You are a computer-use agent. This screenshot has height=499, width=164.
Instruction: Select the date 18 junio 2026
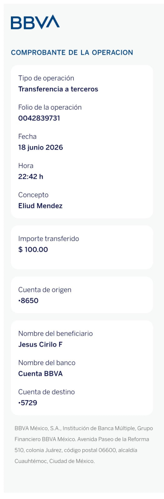coord(41,147)
